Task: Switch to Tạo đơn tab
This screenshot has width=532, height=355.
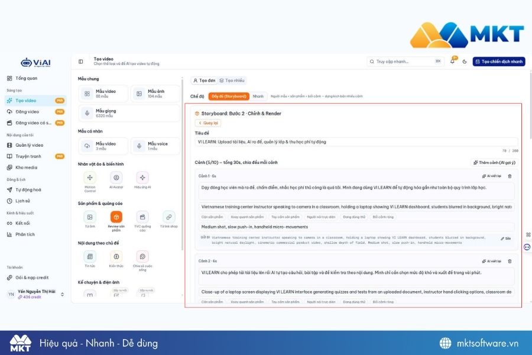Action: click(205, 80)
